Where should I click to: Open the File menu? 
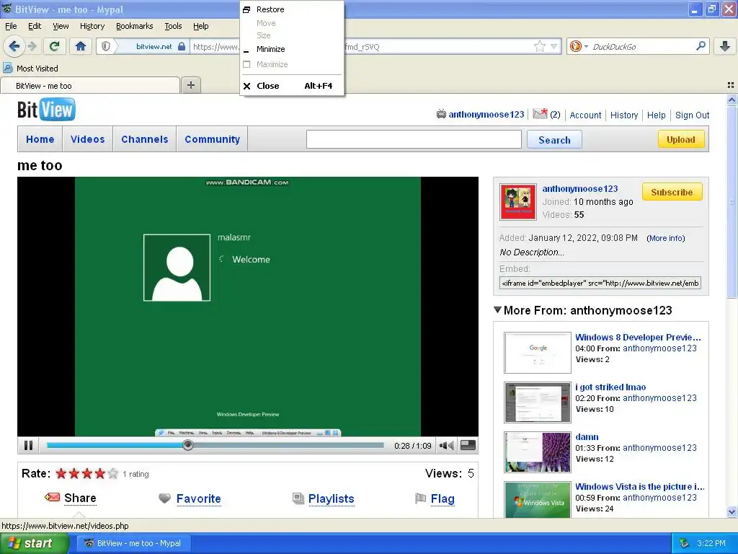pyautogui.click(x=11, y=26)
